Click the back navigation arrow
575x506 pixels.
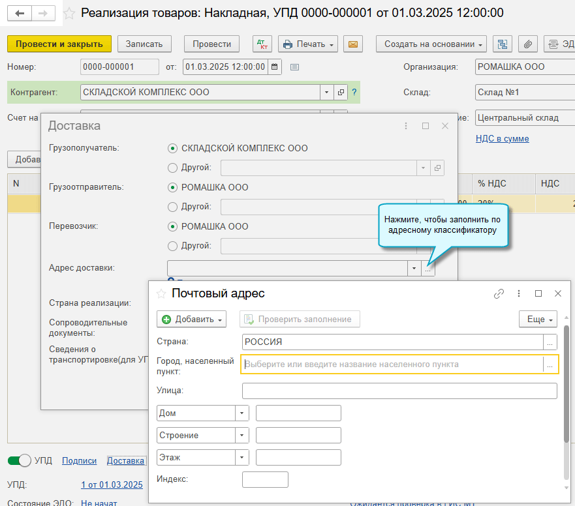coord(20,13)
